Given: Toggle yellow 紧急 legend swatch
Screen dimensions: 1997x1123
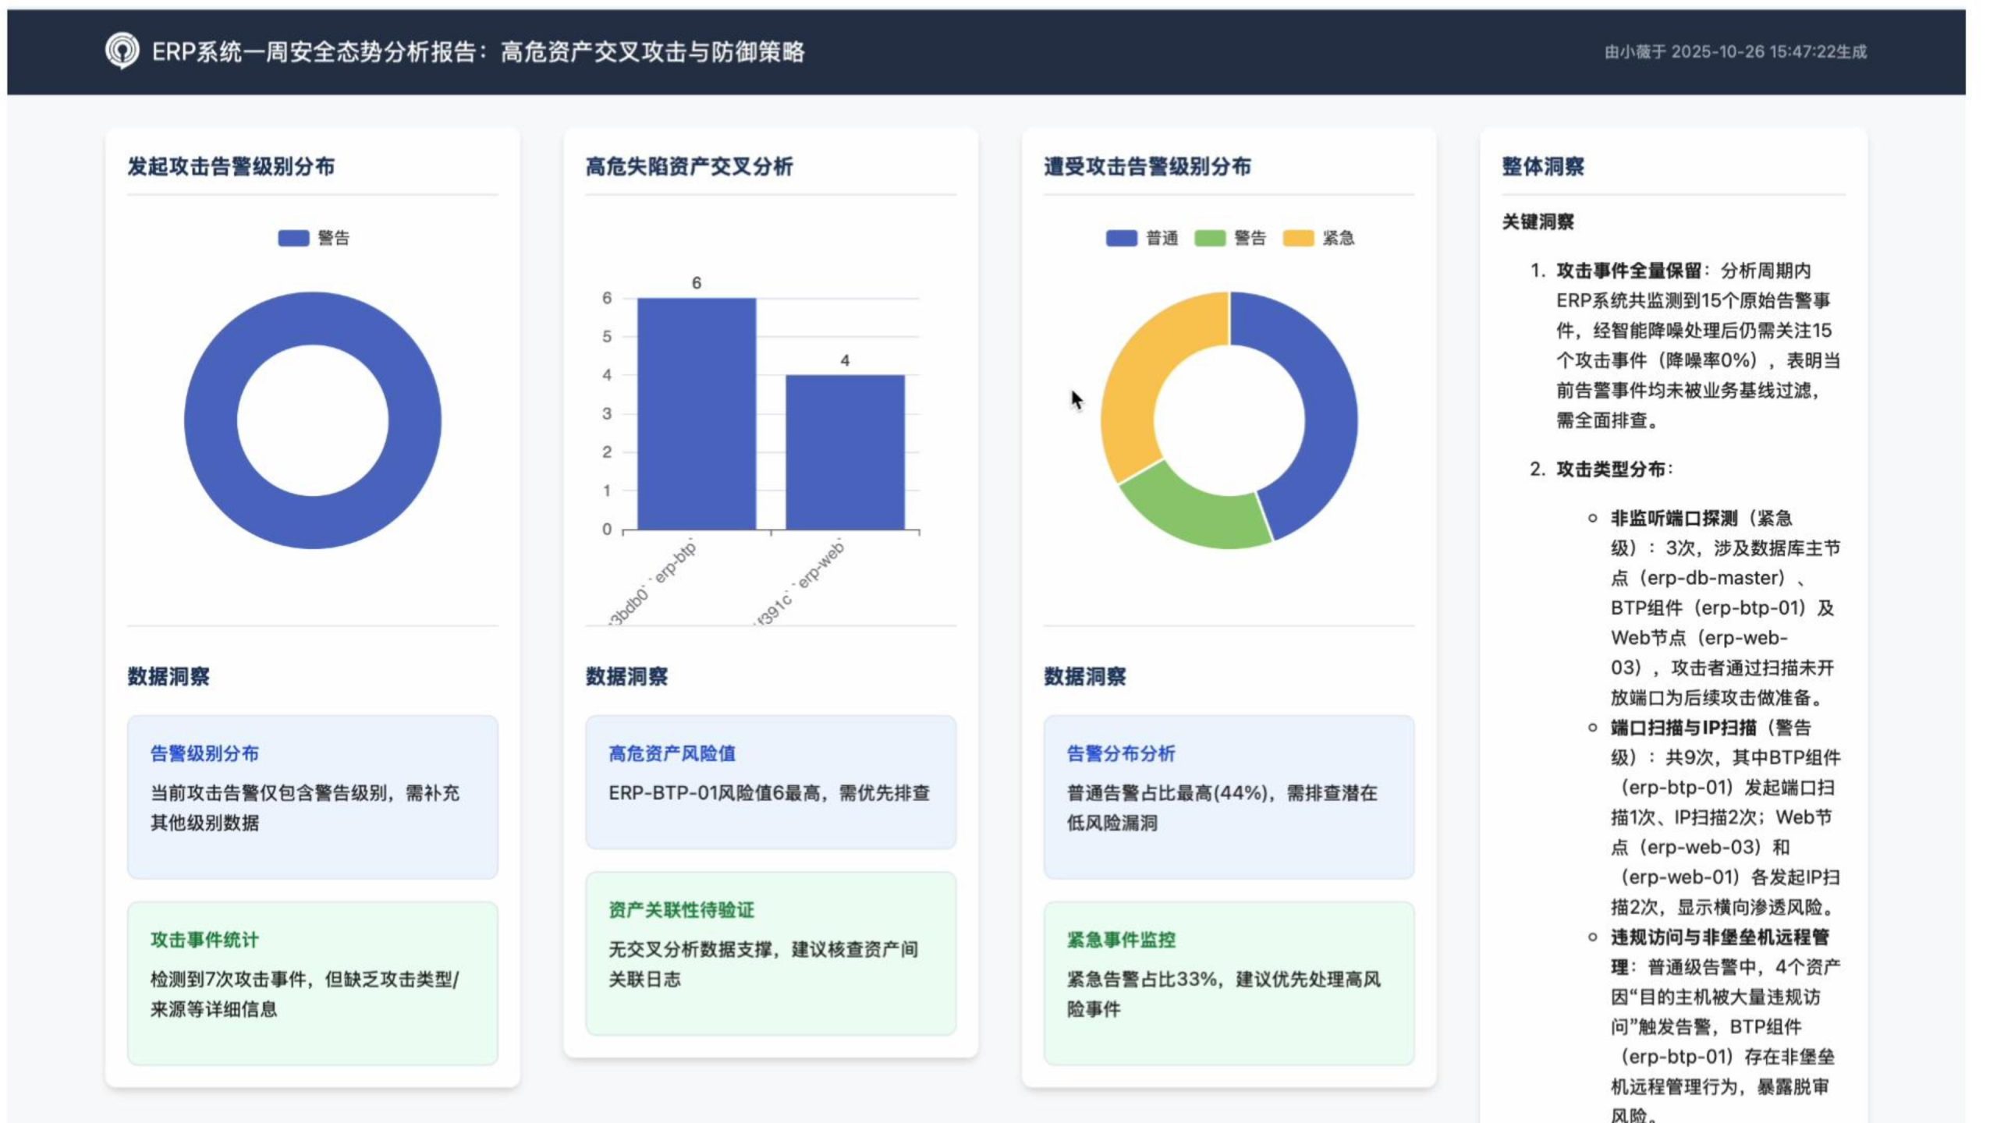Looking at the screenshot, I should pos(1298,238).
